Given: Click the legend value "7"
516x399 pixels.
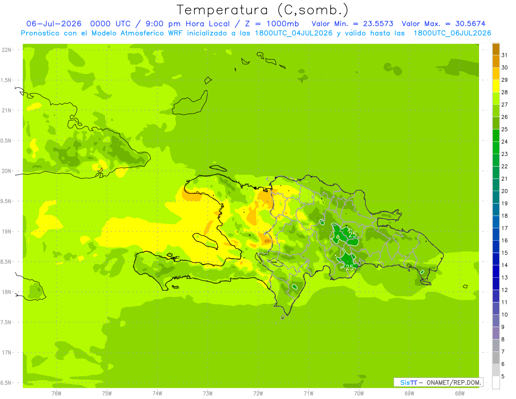Looking at the screenshot, I should [x=503, y=352].
